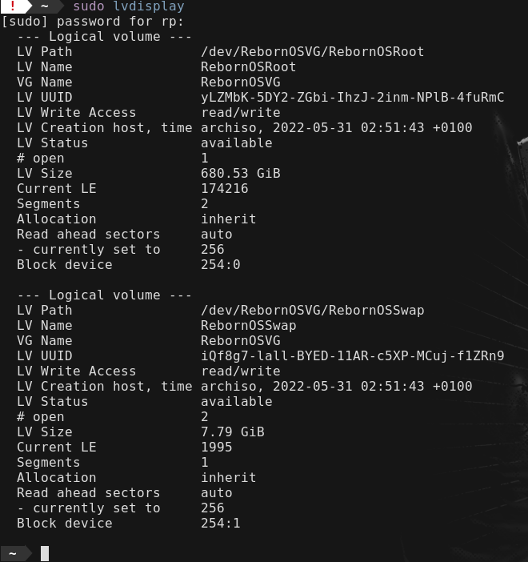Click the LV UUID starting with iQf8g7

click(353, 356)
